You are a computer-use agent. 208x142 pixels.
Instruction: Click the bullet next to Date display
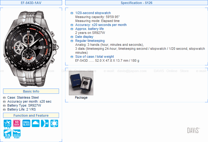click(72, 37)
